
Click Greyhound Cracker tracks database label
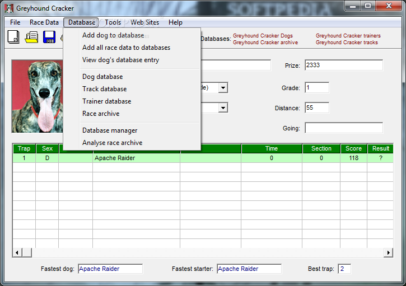(347, 43)
